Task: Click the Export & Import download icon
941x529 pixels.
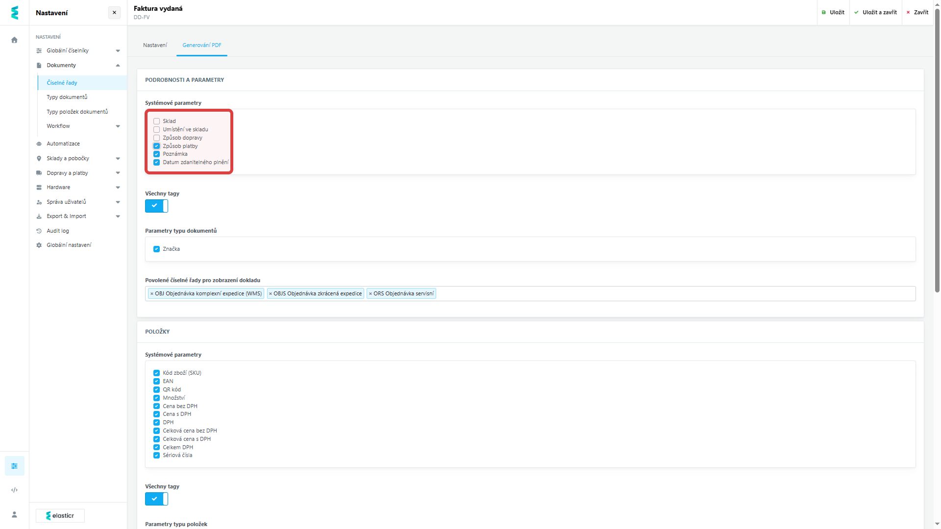Action: tap(39, 216)
